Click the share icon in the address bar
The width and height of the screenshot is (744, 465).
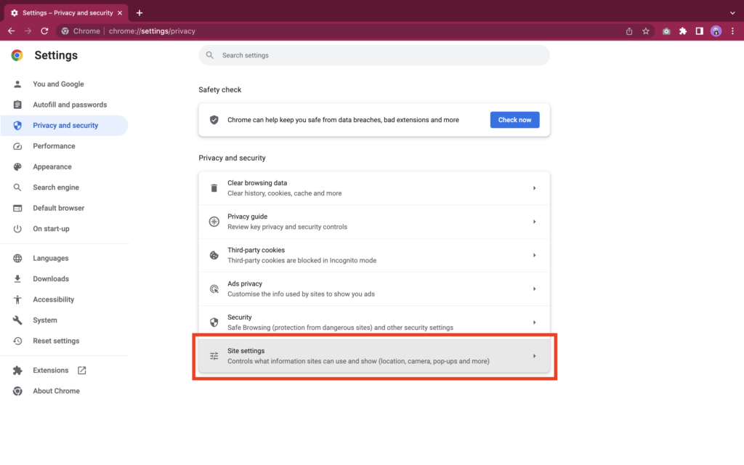tap(628, 31)
